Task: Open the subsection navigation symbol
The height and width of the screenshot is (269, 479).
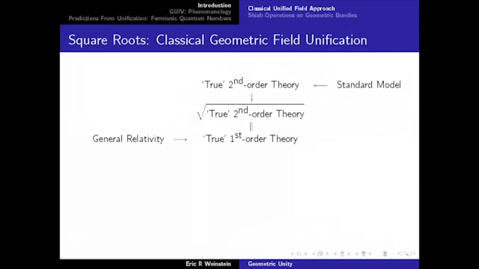Action: click(342, 254)
